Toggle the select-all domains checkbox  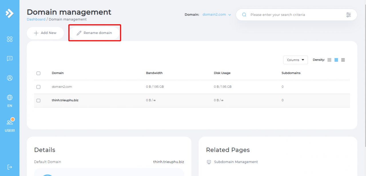pos(38,73)
